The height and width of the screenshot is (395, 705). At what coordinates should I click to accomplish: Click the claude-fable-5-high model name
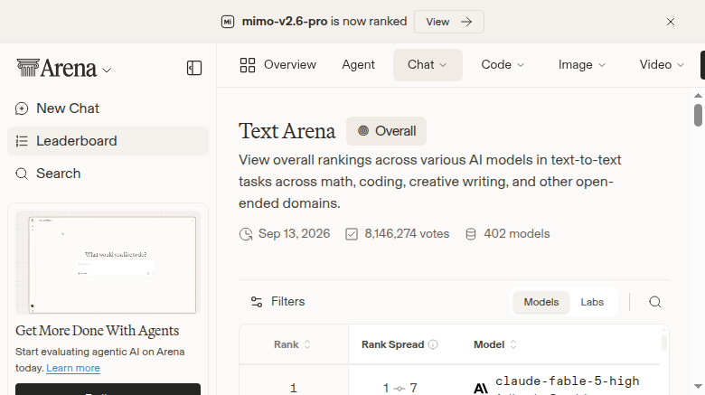[568, 381]
